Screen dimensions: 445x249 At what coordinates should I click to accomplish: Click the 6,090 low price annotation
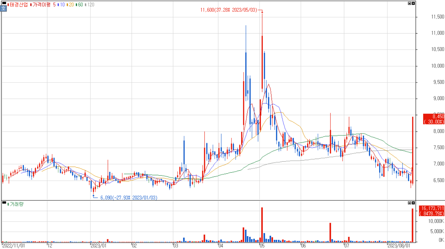click(129, 198)
